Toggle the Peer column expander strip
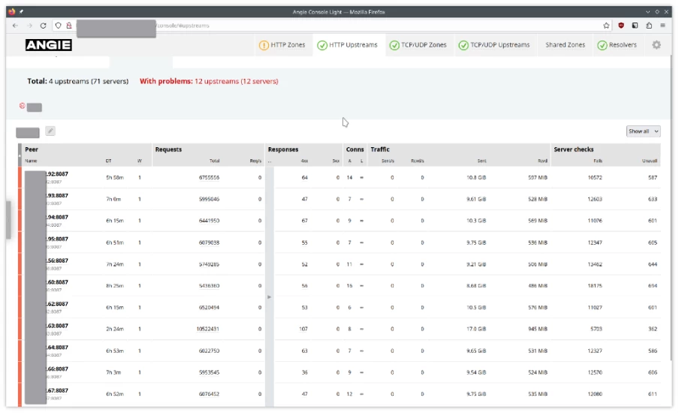The width and height of the screenshot is (679, 413). pyautogui.click(x=20, y=155)
